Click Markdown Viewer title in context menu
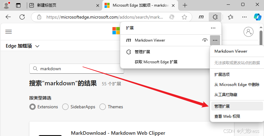This screenshot has height=136, width=264. [x=231, y=51]
